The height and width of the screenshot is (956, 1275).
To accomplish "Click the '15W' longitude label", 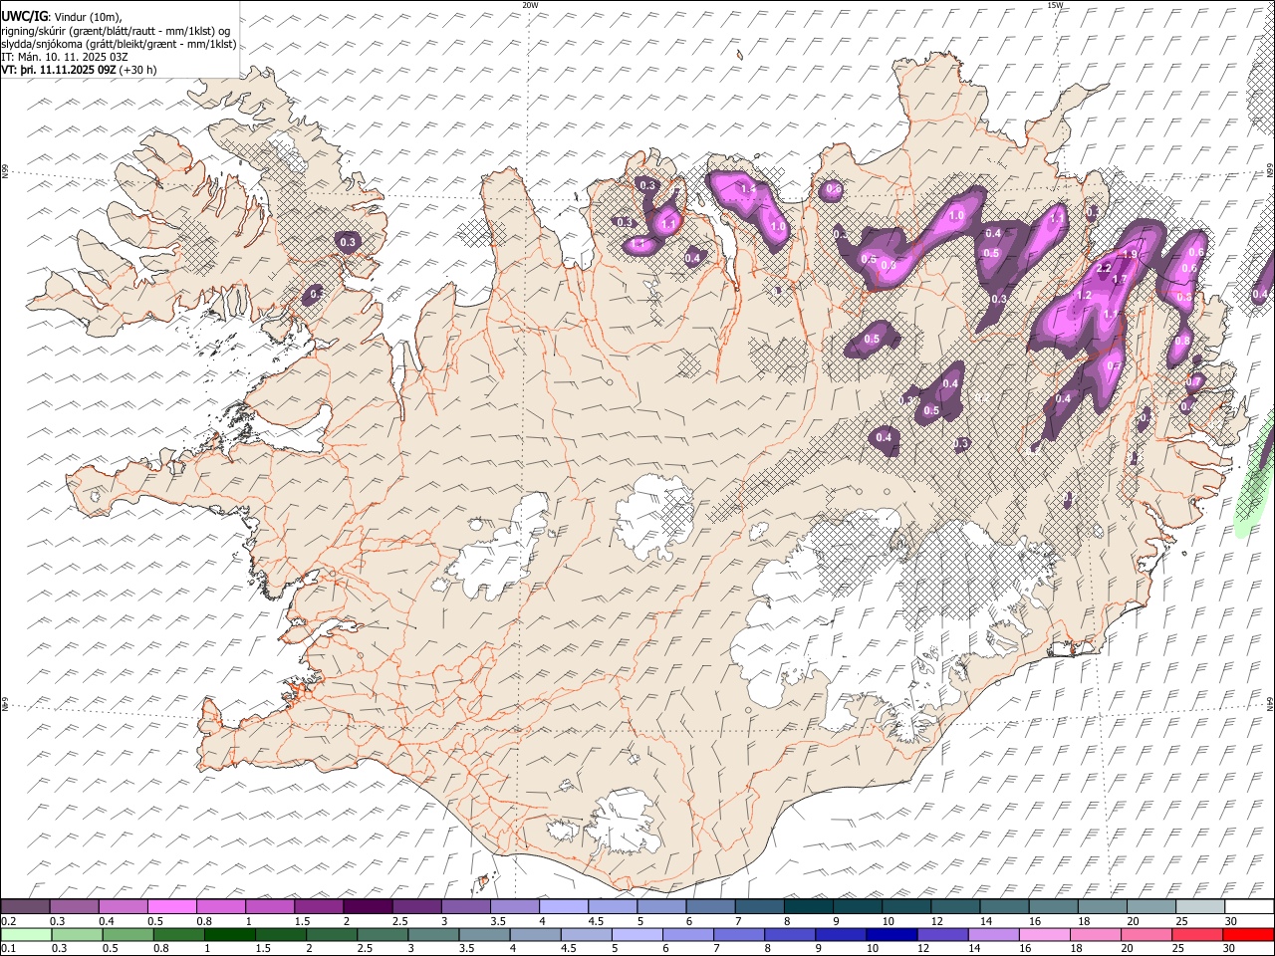I will click(x=1055, y=5).
